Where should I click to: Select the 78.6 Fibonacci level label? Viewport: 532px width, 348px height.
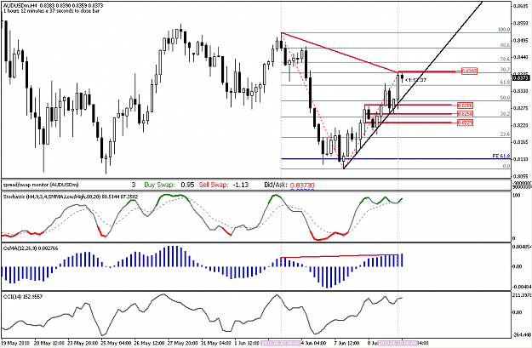tap(505, 59)
